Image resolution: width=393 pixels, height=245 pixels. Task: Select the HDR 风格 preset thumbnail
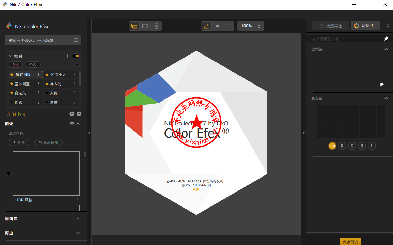click(x=46, y=173)
